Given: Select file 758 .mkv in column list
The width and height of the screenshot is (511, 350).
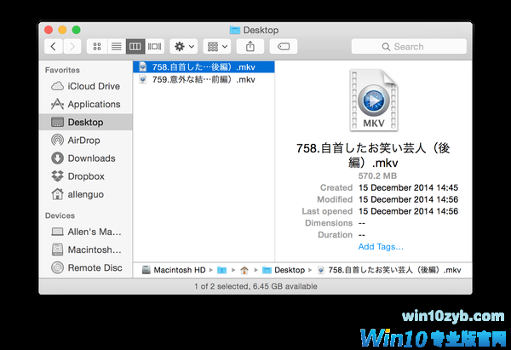Looking at the screenshot, I should 204,67.
